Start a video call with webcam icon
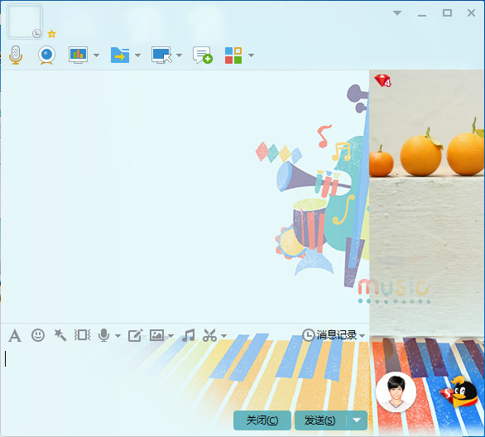The height and width of the screenshot is (437, 485). 46,55
